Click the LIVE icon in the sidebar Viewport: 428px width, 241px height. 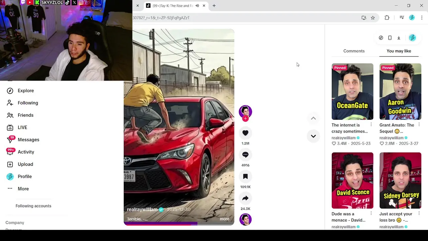[x=10, y=128]
